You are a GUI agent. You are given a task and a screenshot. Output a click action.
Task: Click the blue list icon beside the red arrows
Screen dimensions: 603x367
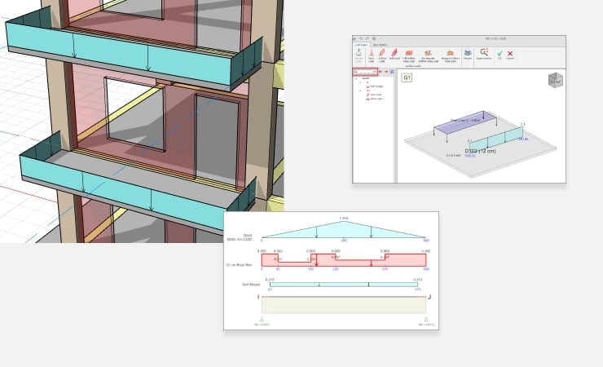pyautogui.click(x=392, y=72)
